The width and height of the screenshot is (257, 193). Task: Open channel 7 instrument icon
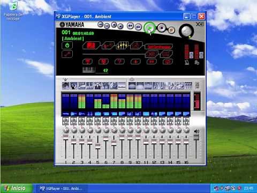(114, 114)
